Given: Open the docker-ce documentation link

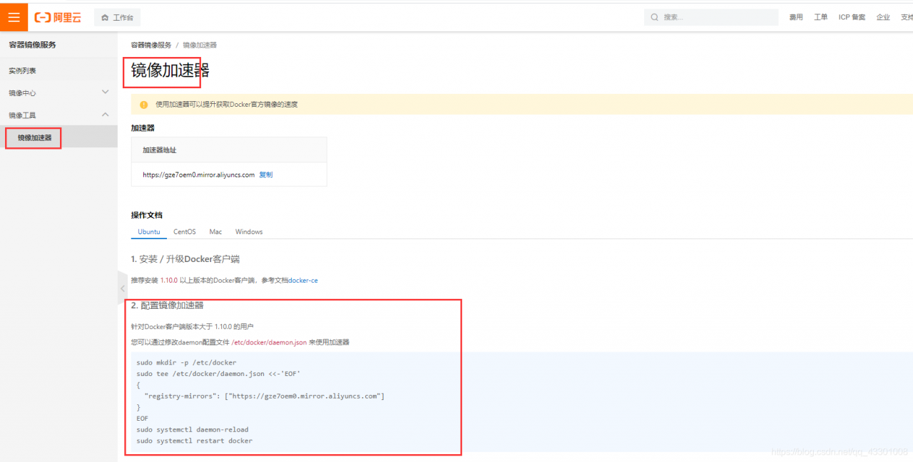Looking at the screenshot, I should pos(303,280).
